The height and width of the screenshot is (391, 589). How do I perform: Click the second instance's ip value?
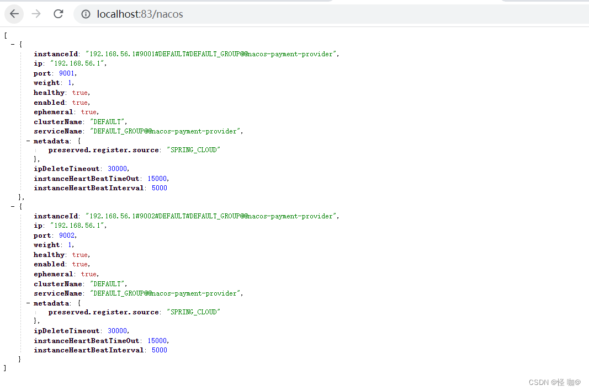78,226
